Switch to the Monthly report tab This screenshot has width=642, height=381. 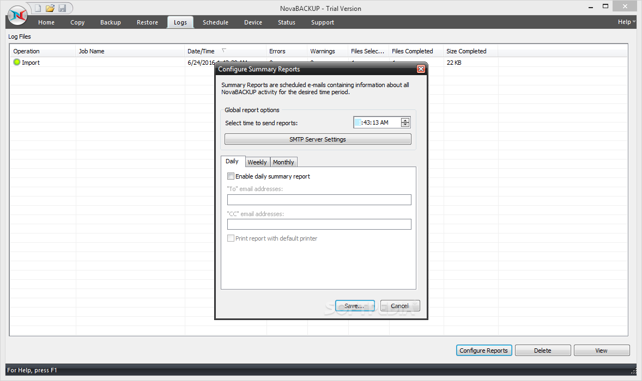[x=283, y=162]
